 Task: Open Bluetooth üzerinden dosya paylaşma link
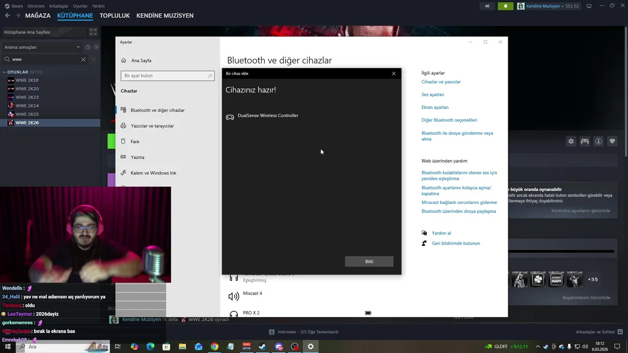(x=459, y=211)
